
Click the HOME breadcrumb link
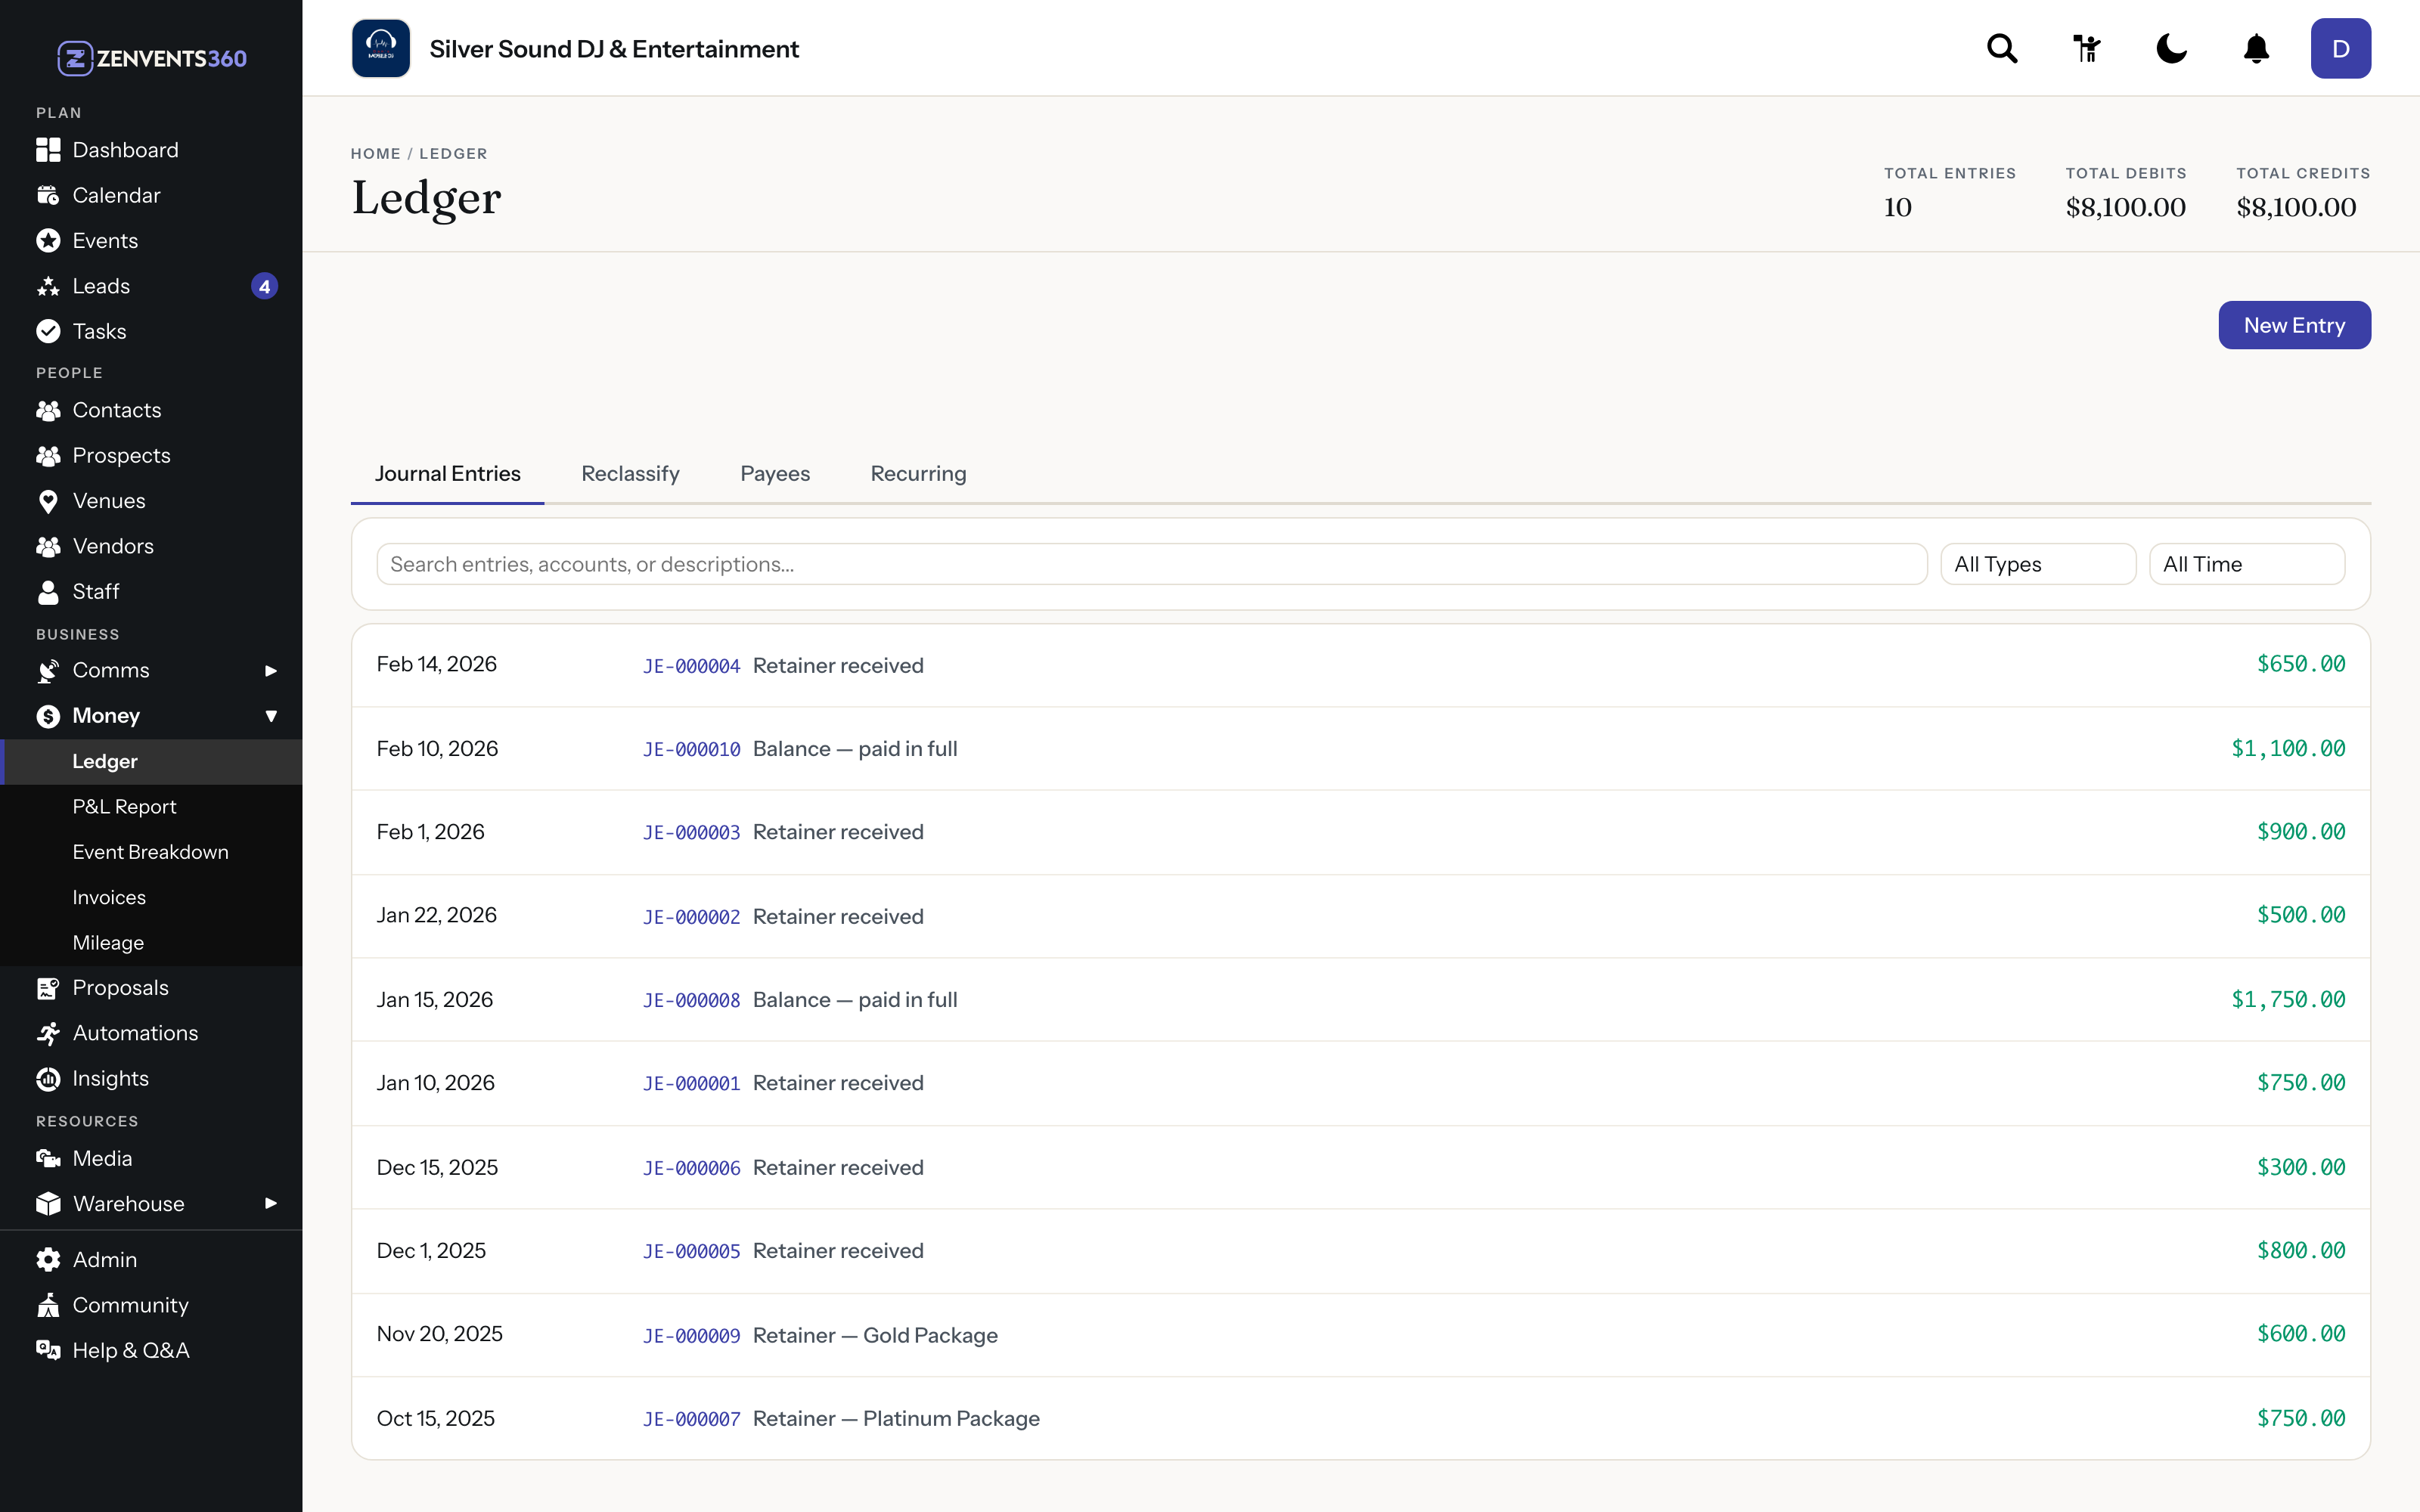(375, 154)
